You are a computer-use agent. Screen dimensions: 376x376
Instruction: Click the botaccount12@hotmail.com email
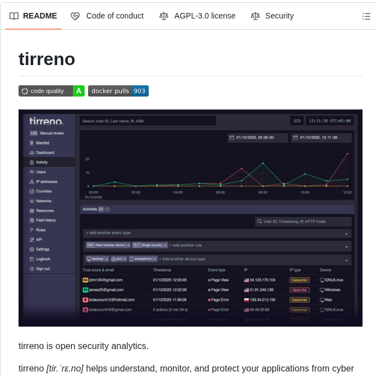point(112,300)
